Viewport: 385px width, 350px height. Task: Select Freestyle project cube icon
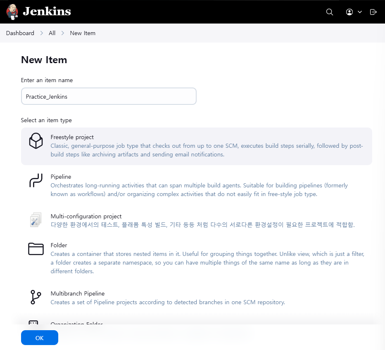pos(36,141)
